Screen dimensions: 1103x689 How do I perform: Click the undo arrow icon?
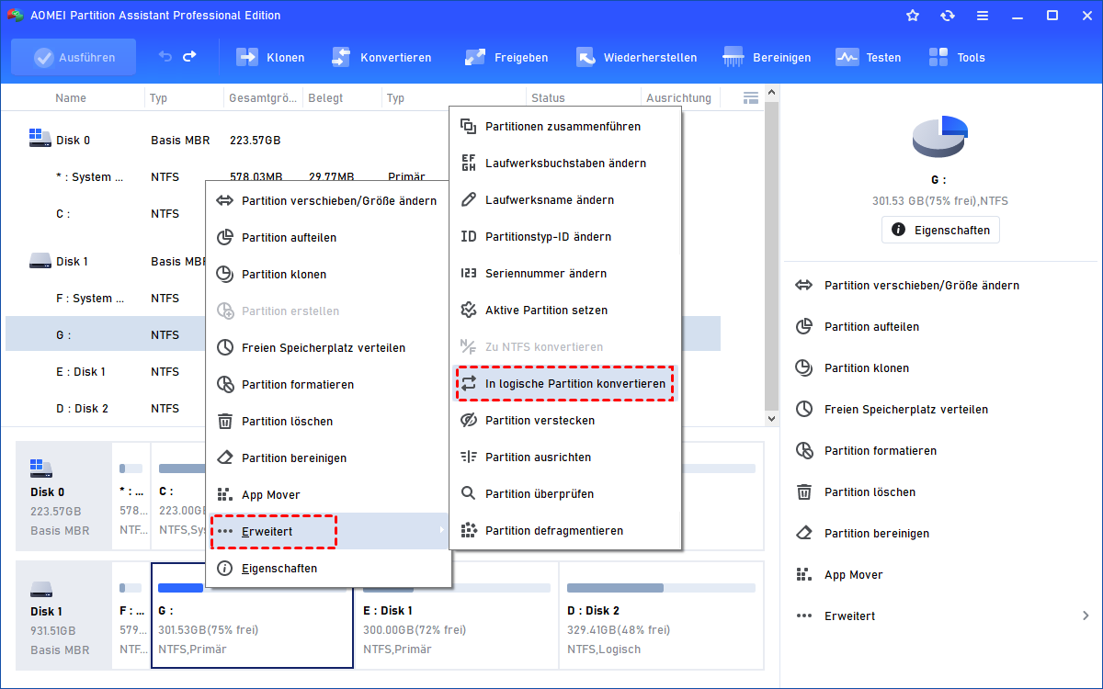pyautogui.click(x=165, y=57)
